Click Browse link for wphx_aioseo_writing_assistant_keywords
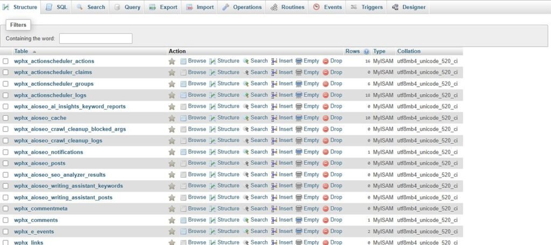Viewport: 551px width, 245px height. (x=197, y=186)
